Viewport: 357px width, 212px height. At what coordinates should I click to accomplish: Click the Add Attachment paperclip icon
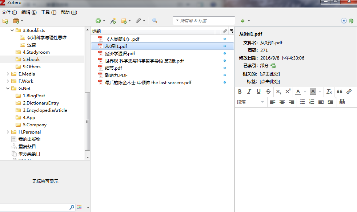click(x=138, y=21)
